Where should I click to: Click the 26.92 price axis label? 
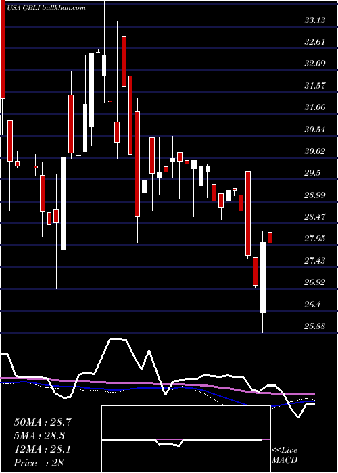(x=315, y=282)
